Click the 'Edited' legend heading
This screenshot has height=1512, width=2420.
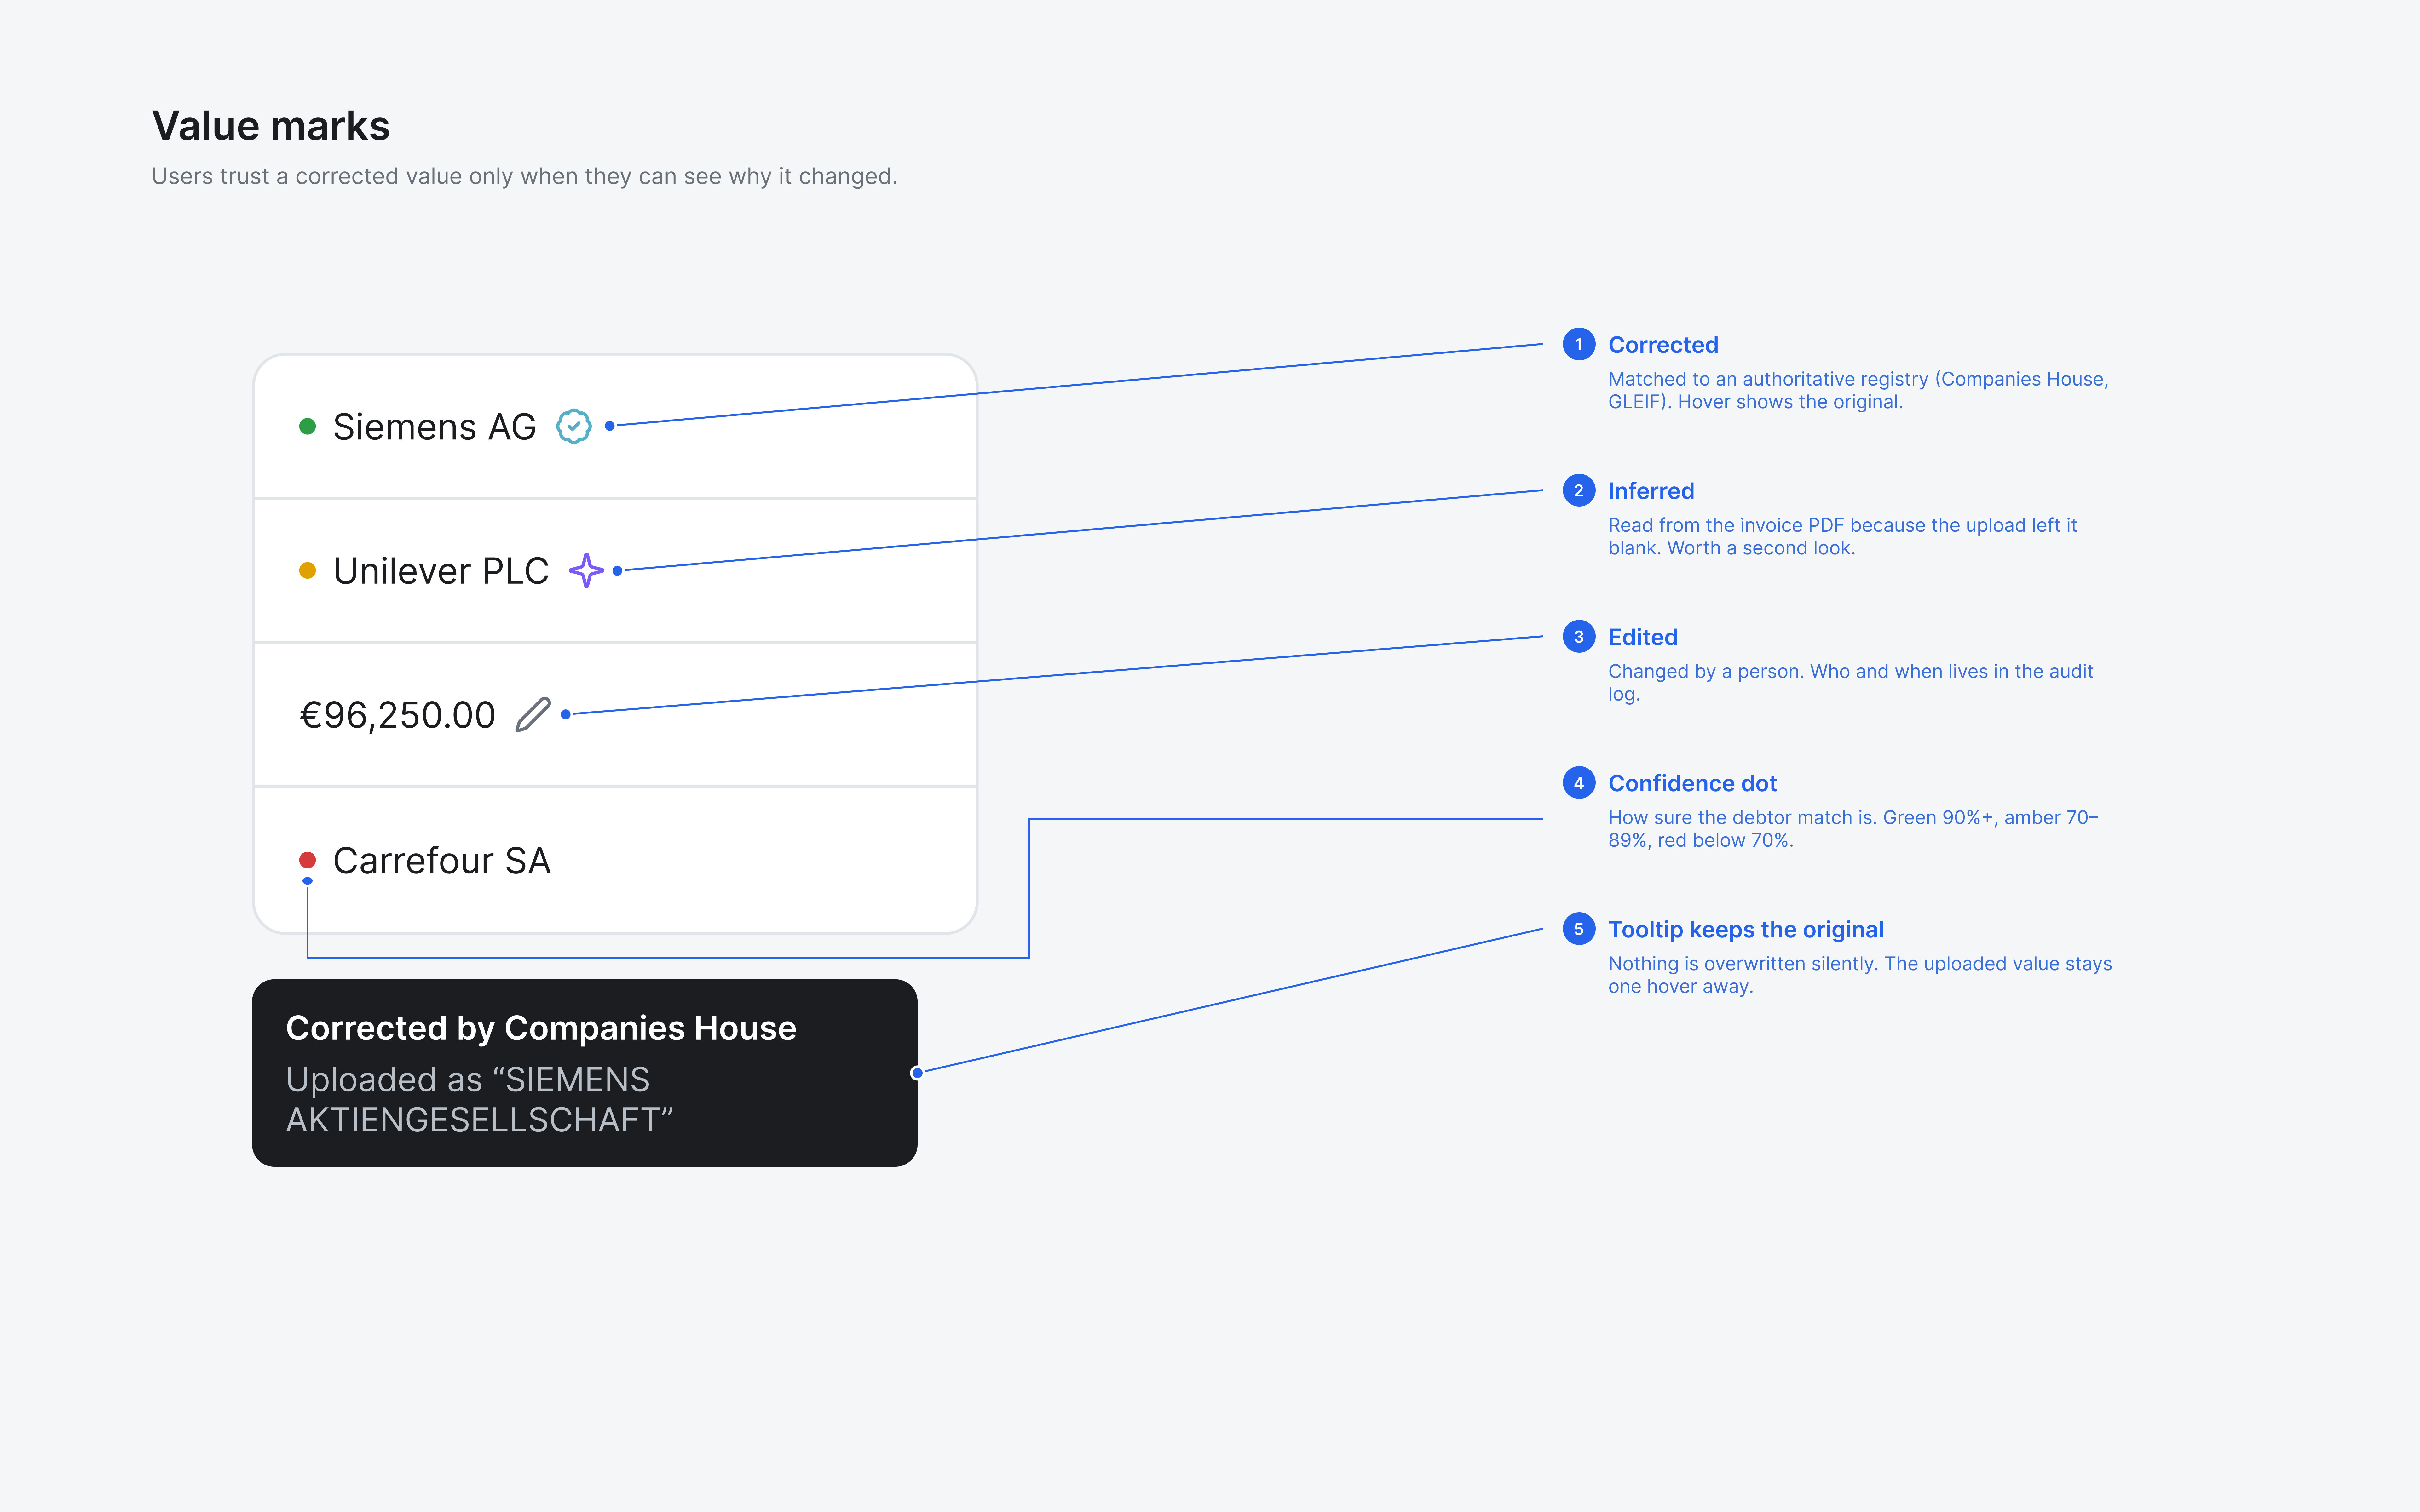click(1643, 637)
